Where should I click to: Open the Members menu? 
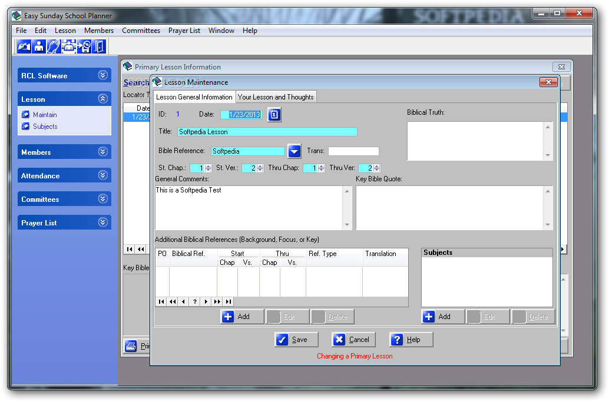pyautogui.click(x=99, y=31)
